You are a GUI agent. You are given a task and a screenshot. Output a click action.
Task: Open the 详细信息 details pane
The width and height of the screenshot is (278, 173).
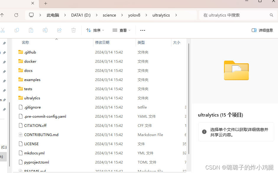click(262, 30)
